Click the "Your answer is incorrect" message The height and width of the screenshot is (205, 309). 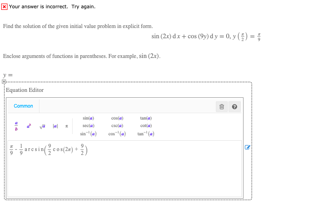52,7
